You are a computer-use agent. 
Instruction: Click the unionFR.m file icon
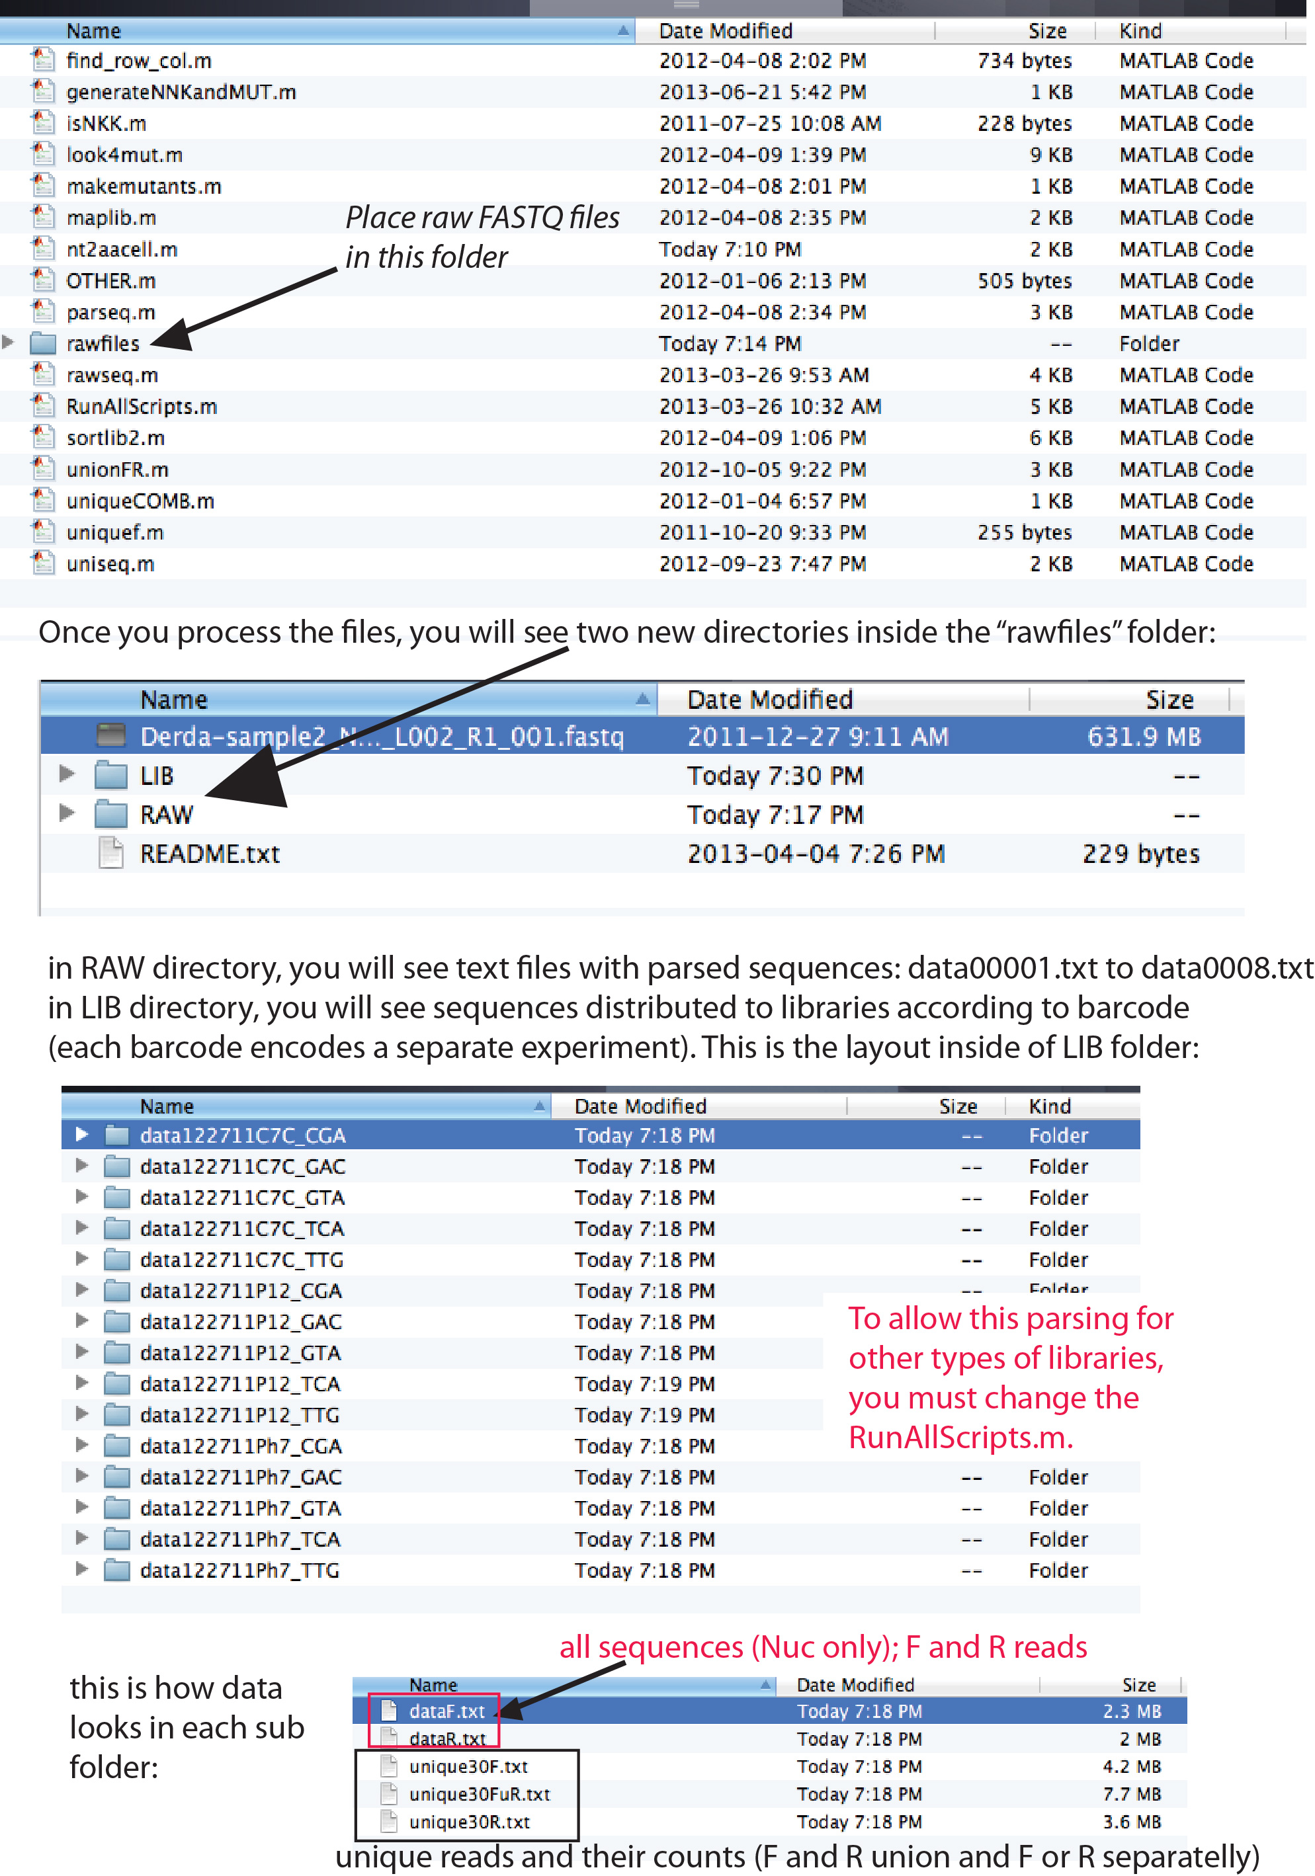pyautogui.click(x=42, y=469)
